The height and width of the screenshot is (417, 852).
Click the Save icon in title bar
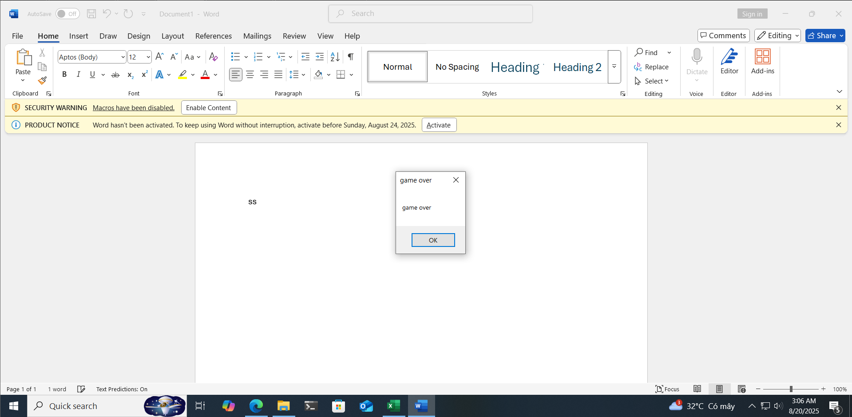pyautogui.click(x=91, y=14)
